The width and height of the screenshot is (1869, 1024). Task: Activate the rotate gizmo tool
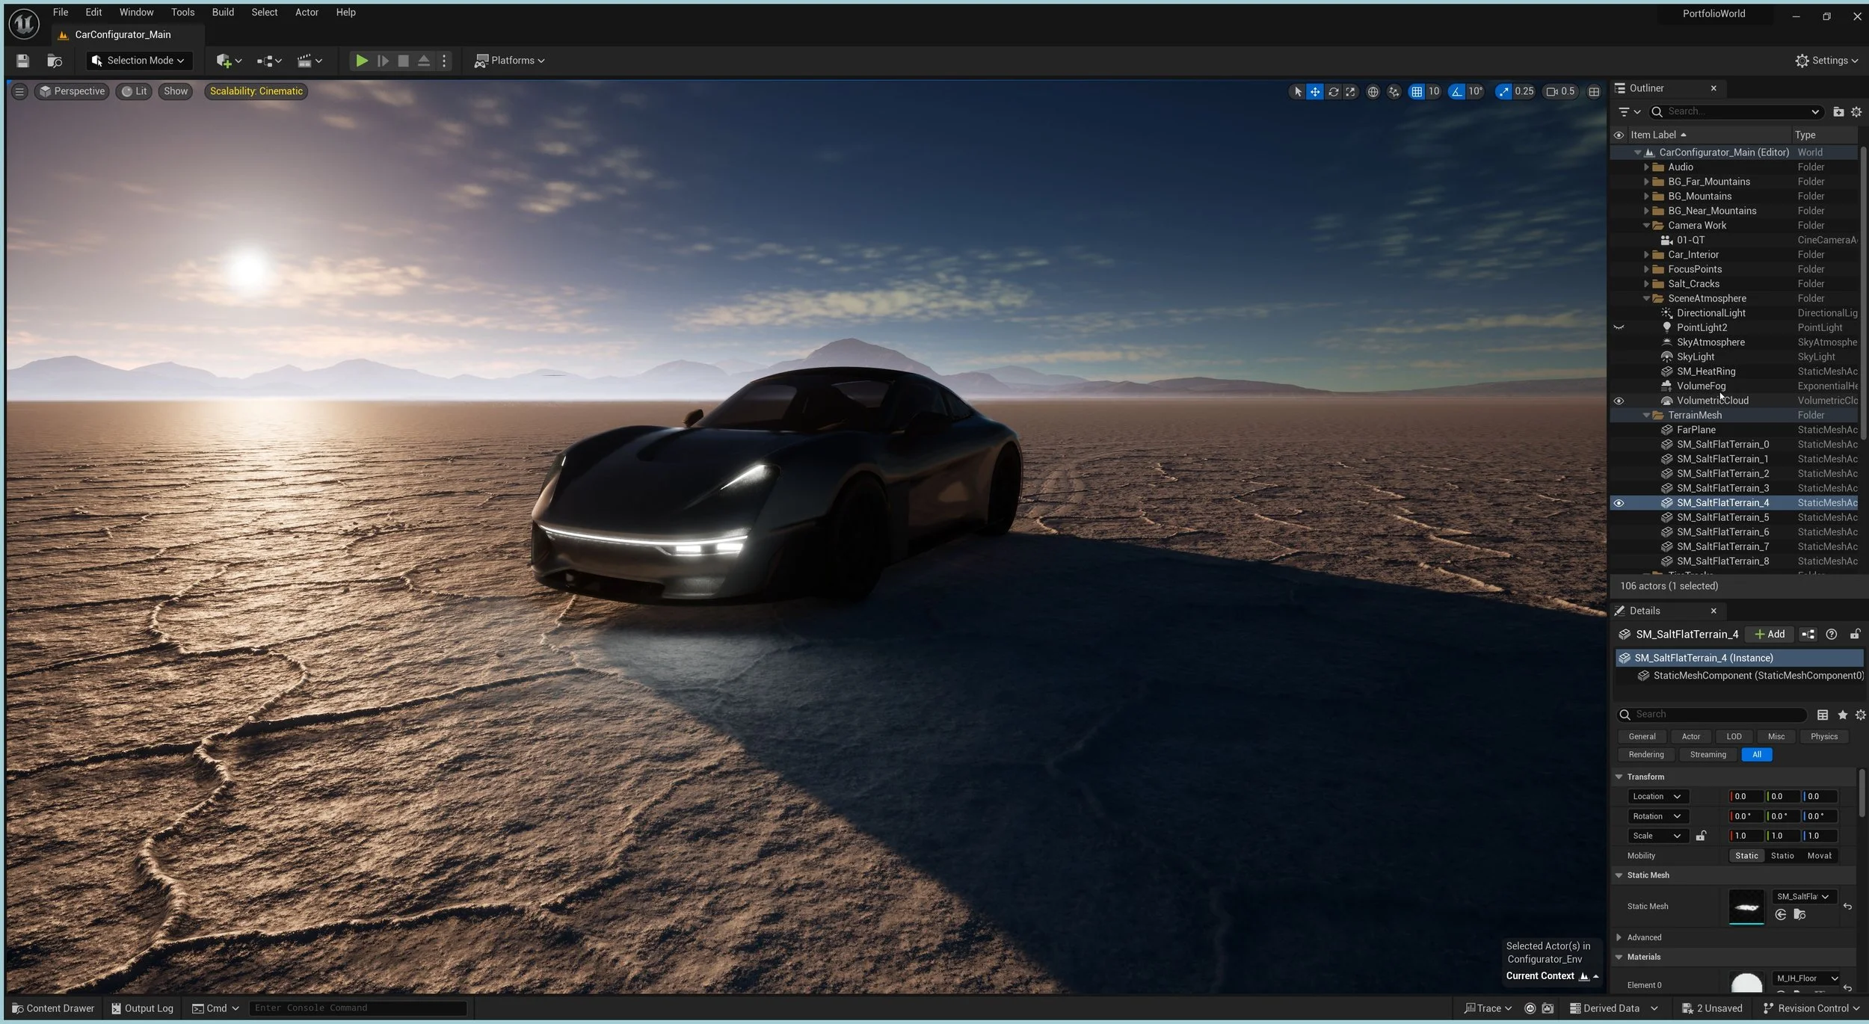point(1333,91)
